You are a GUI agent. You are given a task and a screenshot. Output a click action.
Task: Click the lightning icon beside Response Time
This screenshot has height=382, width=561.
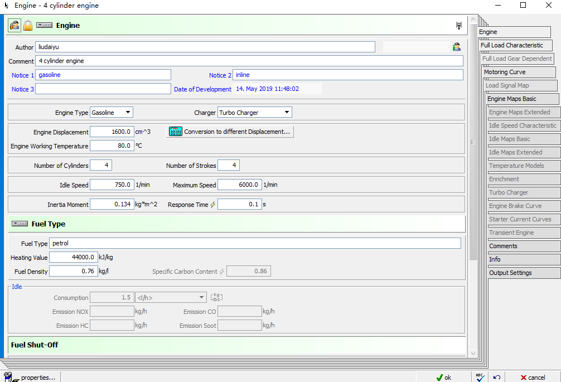212,205
